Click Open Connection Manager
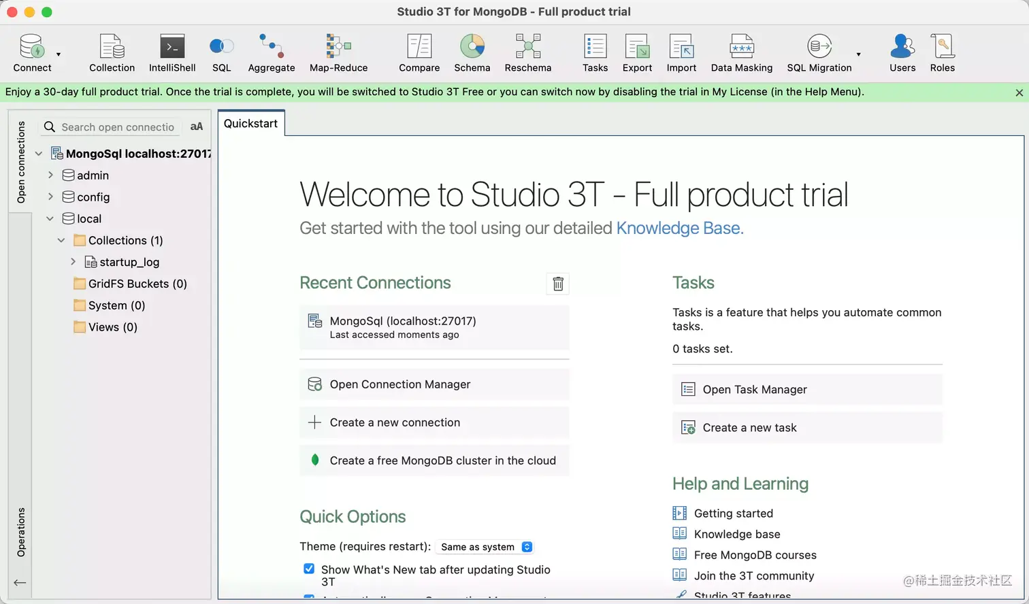 [x=434, y=384]
